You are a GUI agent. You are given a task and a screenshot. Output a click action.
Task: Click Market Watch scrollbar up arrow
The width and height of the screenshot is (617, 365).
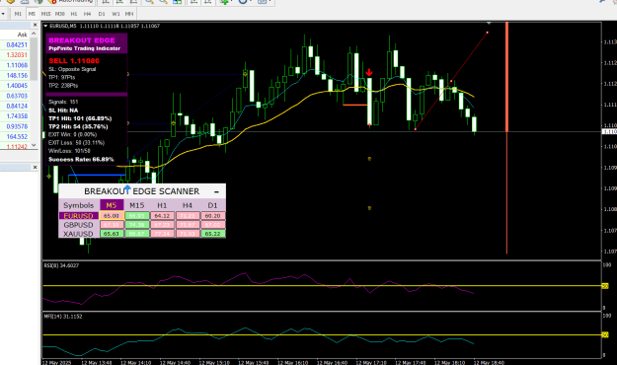click(x=34, y=35)
